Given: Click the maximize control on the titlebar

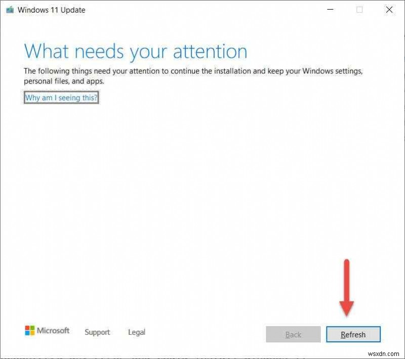Looking at the screenshot, I should (x=359, y=10).
